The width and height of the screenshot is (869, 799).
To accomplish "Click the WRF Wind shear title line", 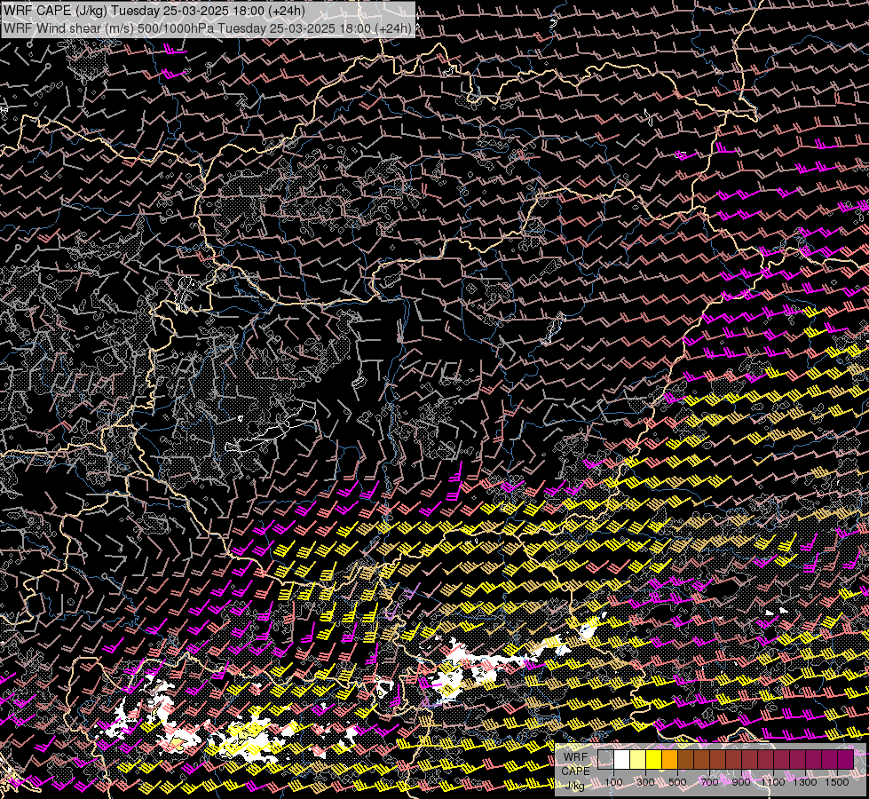I will 208,28.
